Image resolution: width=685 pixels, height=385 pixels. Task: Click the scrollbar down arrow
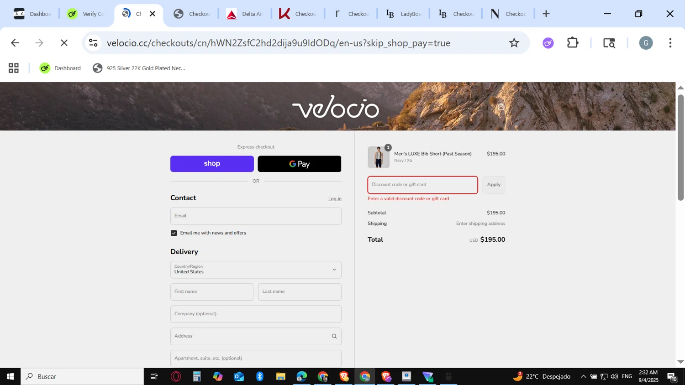click(680, 362)
